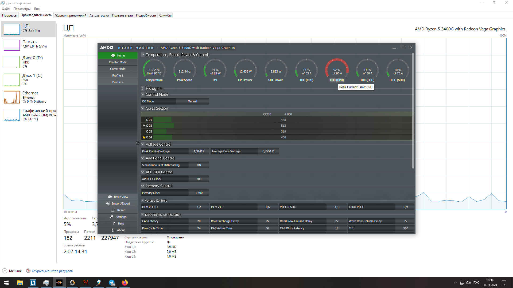513x288 pixels.
Task: Click the PPT gauge
Action: [215, 70]
